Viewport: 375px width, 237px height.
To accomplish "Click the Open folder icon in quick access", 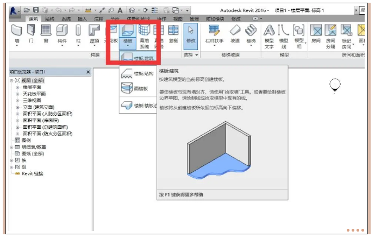I will point(27,10).
